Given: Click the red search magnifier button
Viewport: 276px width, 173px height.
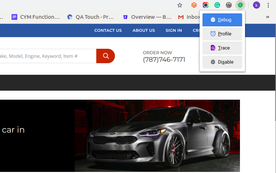Looking at the screenshot, I should 106,56.
